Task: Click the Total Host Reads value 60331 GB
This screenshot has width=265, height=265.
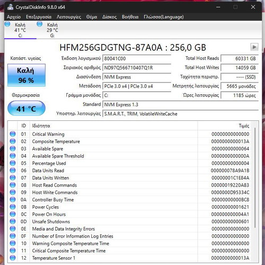Action: coord(240,58)
